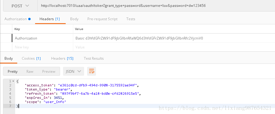275x114 pixels.
Task: Select the Pretty view mode
Action: tap(12, 72)
